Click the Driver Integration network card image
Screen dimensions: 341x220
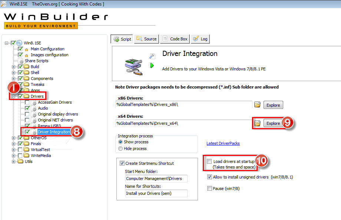tap(134, 67)
